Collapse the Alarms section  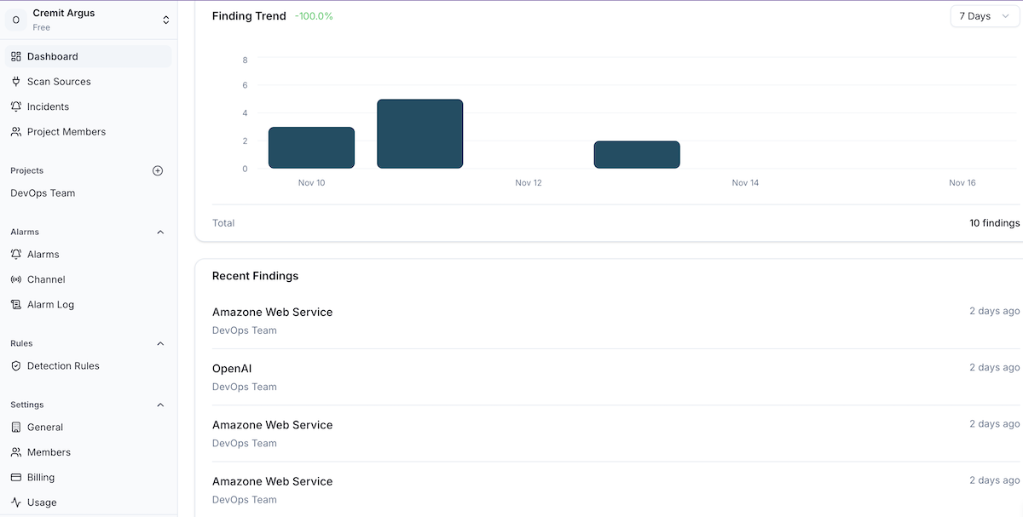click(x=160, y=232)
